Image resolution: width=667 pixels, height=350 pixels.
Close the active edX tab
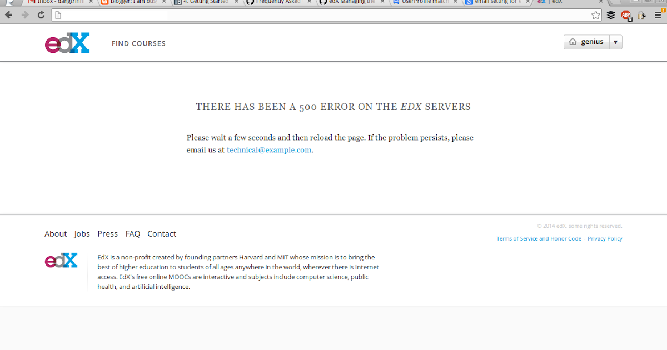(x=600, y=2)
